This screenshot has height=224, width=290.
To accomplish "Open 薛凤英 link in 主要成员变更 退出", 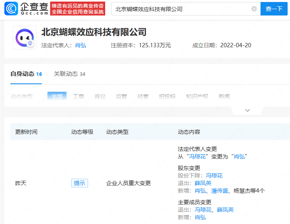I will [225, 210].
